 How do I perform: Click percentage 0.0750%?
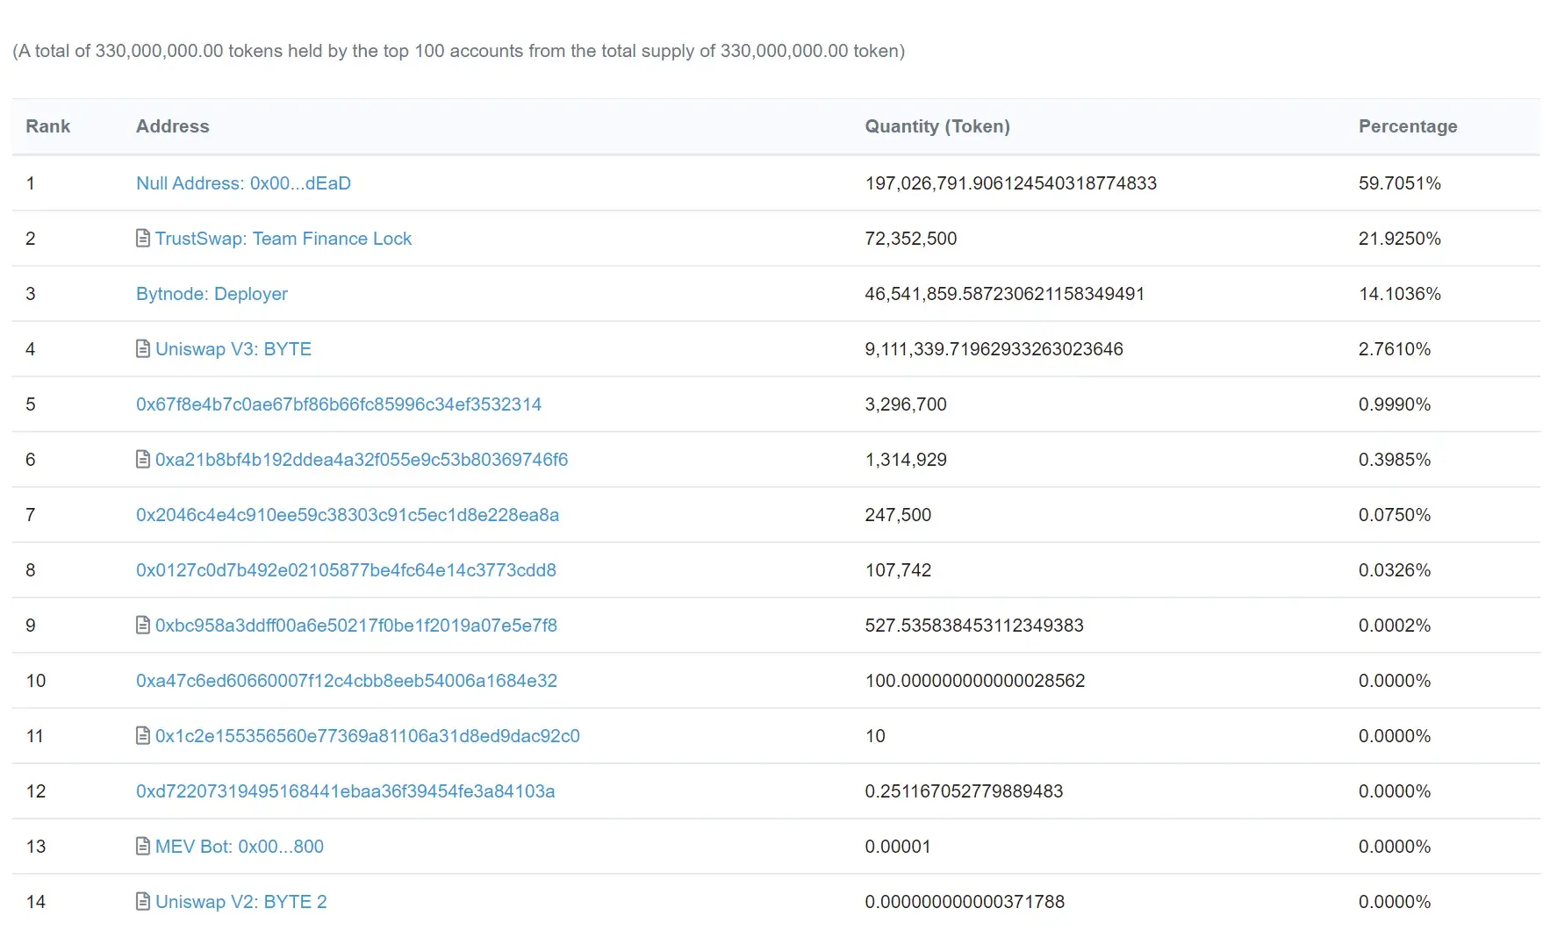(x=1395, y=515)
